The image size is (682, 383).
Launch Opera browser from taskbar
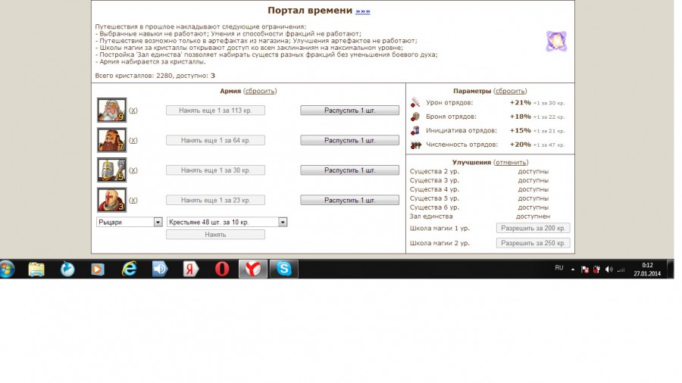pyautogui.click(x=222, y=269)
